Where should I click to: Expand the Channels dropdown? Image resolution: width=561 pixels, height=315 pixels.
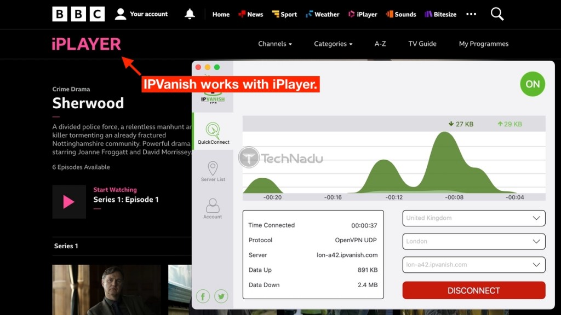coord(275,44)
